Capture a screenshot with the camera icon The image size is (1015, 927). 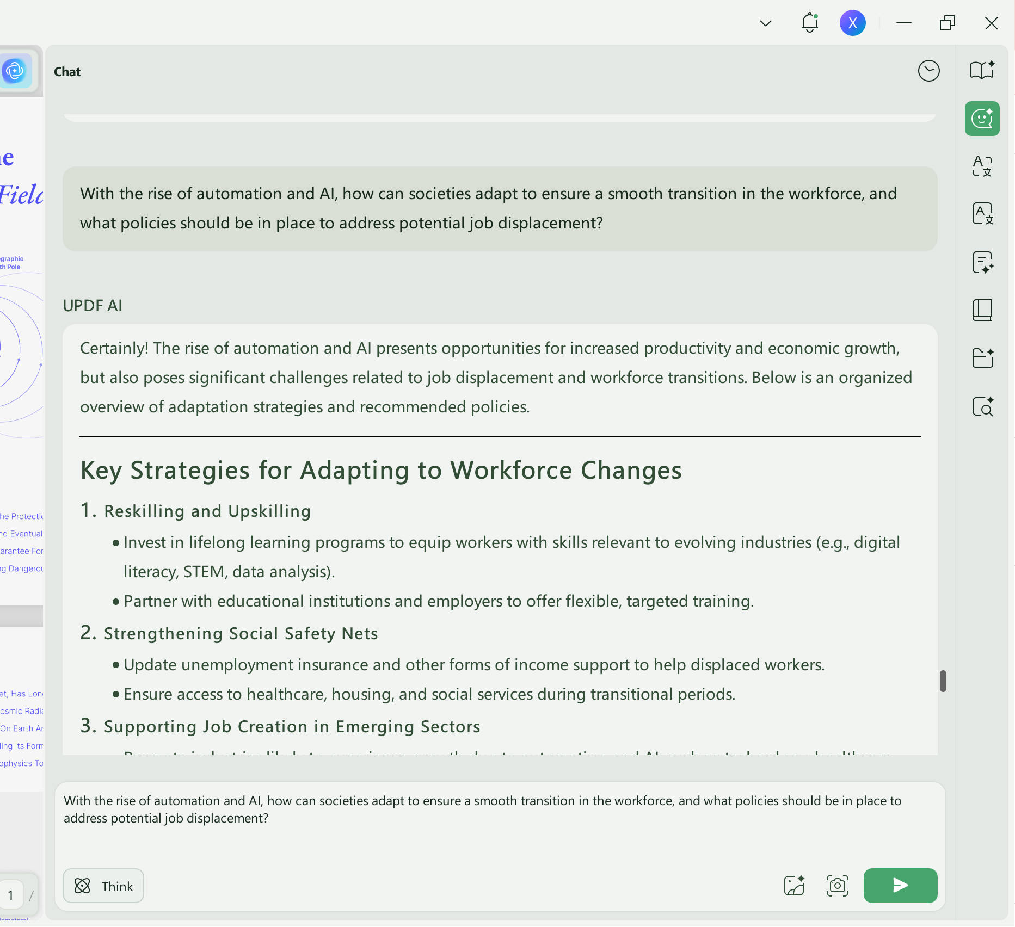pos(837,886)
